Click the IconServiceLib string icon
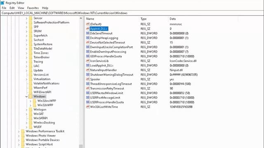 pos(88,61)
